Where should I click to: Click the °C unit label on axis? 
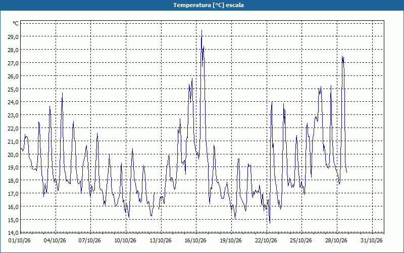[16, 23]
